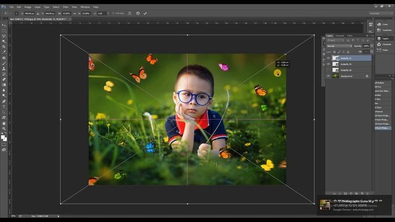395x222 pixels.
Task: Select the Gradient tool
Action: point(4,84)
